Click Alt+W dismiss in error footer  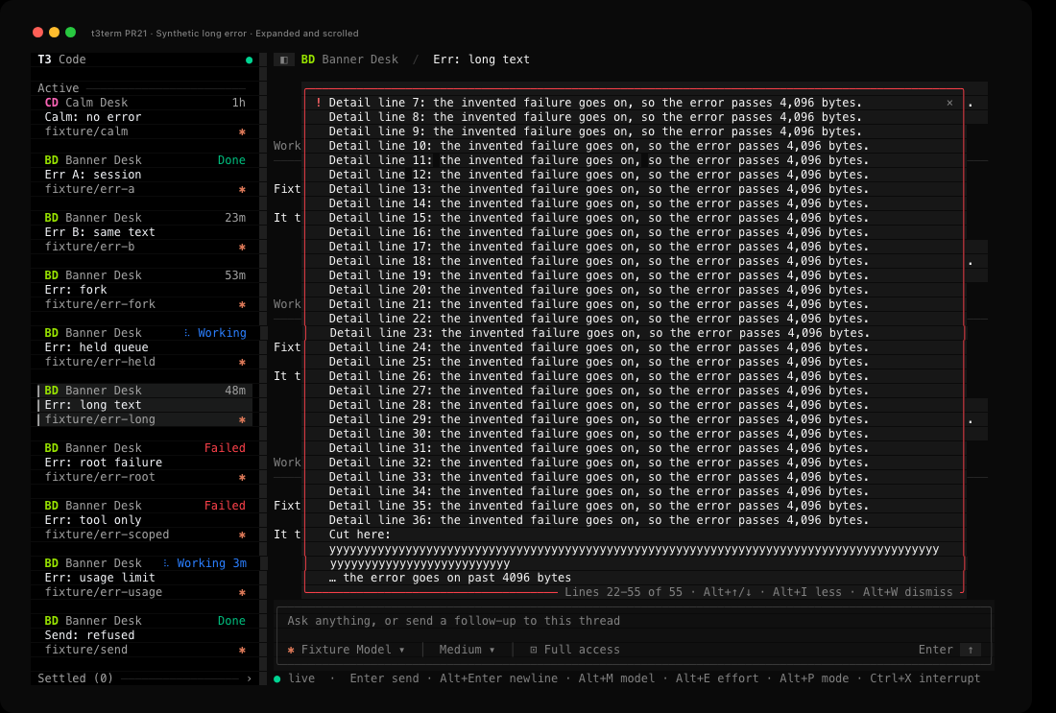[x=908, y=592]
